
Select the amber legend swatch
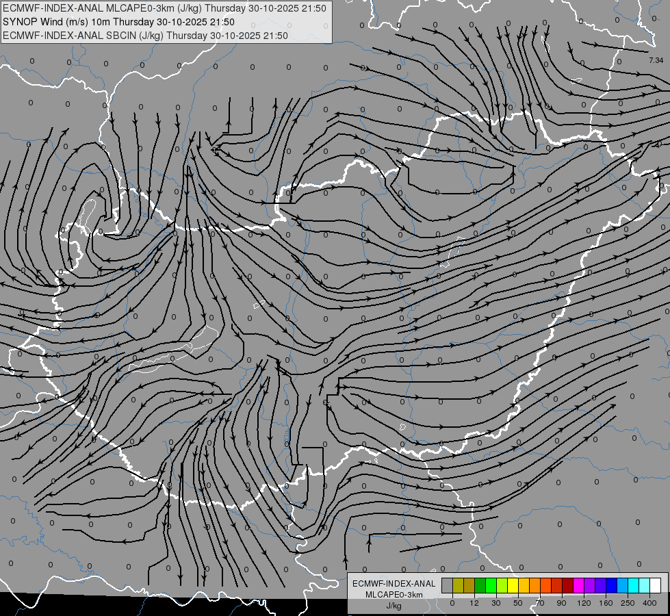tap(524, 585)
